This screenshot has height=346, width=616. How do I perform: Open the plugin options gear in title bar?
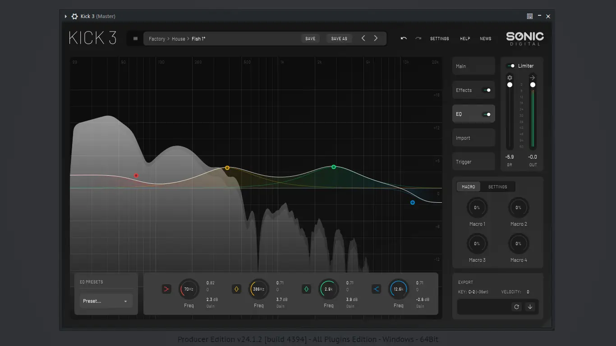(75, 16)
